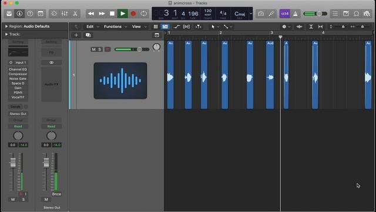376x212 pixels.
Task: Open the Input 1 slot on channel strip
Action: (18, 62)
